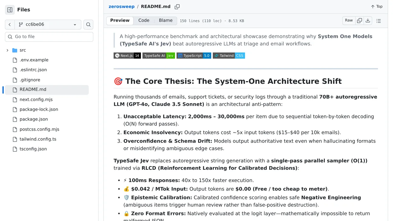Open the document outline icon
Viewport: 393px width, 221px height.
(379, 21)
